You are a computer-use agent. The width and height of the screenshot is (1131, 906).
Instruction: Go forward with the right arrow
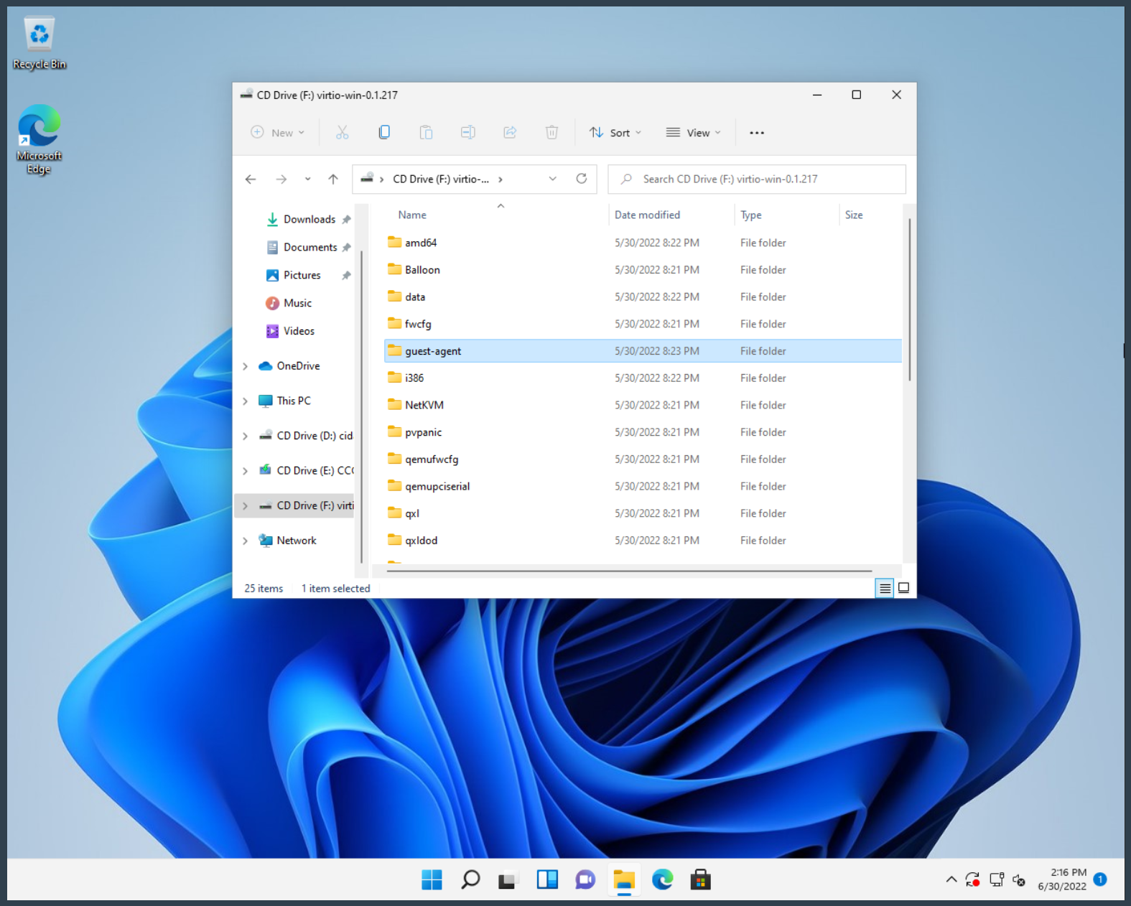(281, 179)
